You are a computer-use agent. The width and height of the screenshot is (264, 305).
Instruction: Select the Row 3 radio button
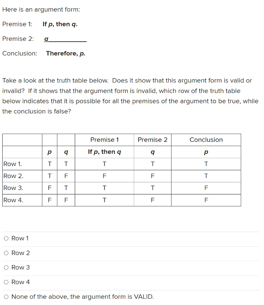[x=6, y=267]
